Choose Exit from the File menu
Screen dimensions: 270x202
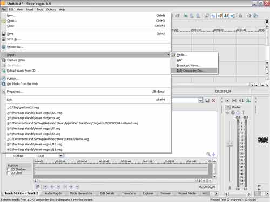[86, 100]
